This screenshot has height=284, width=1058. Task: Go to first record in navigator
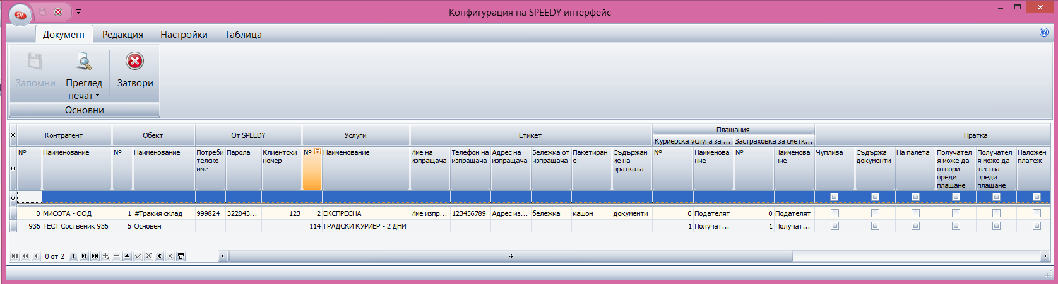15,256
